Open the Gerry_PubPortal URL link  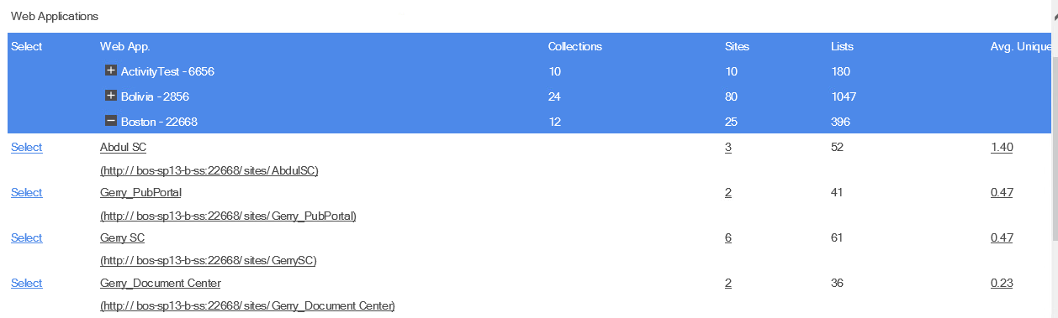228,216
